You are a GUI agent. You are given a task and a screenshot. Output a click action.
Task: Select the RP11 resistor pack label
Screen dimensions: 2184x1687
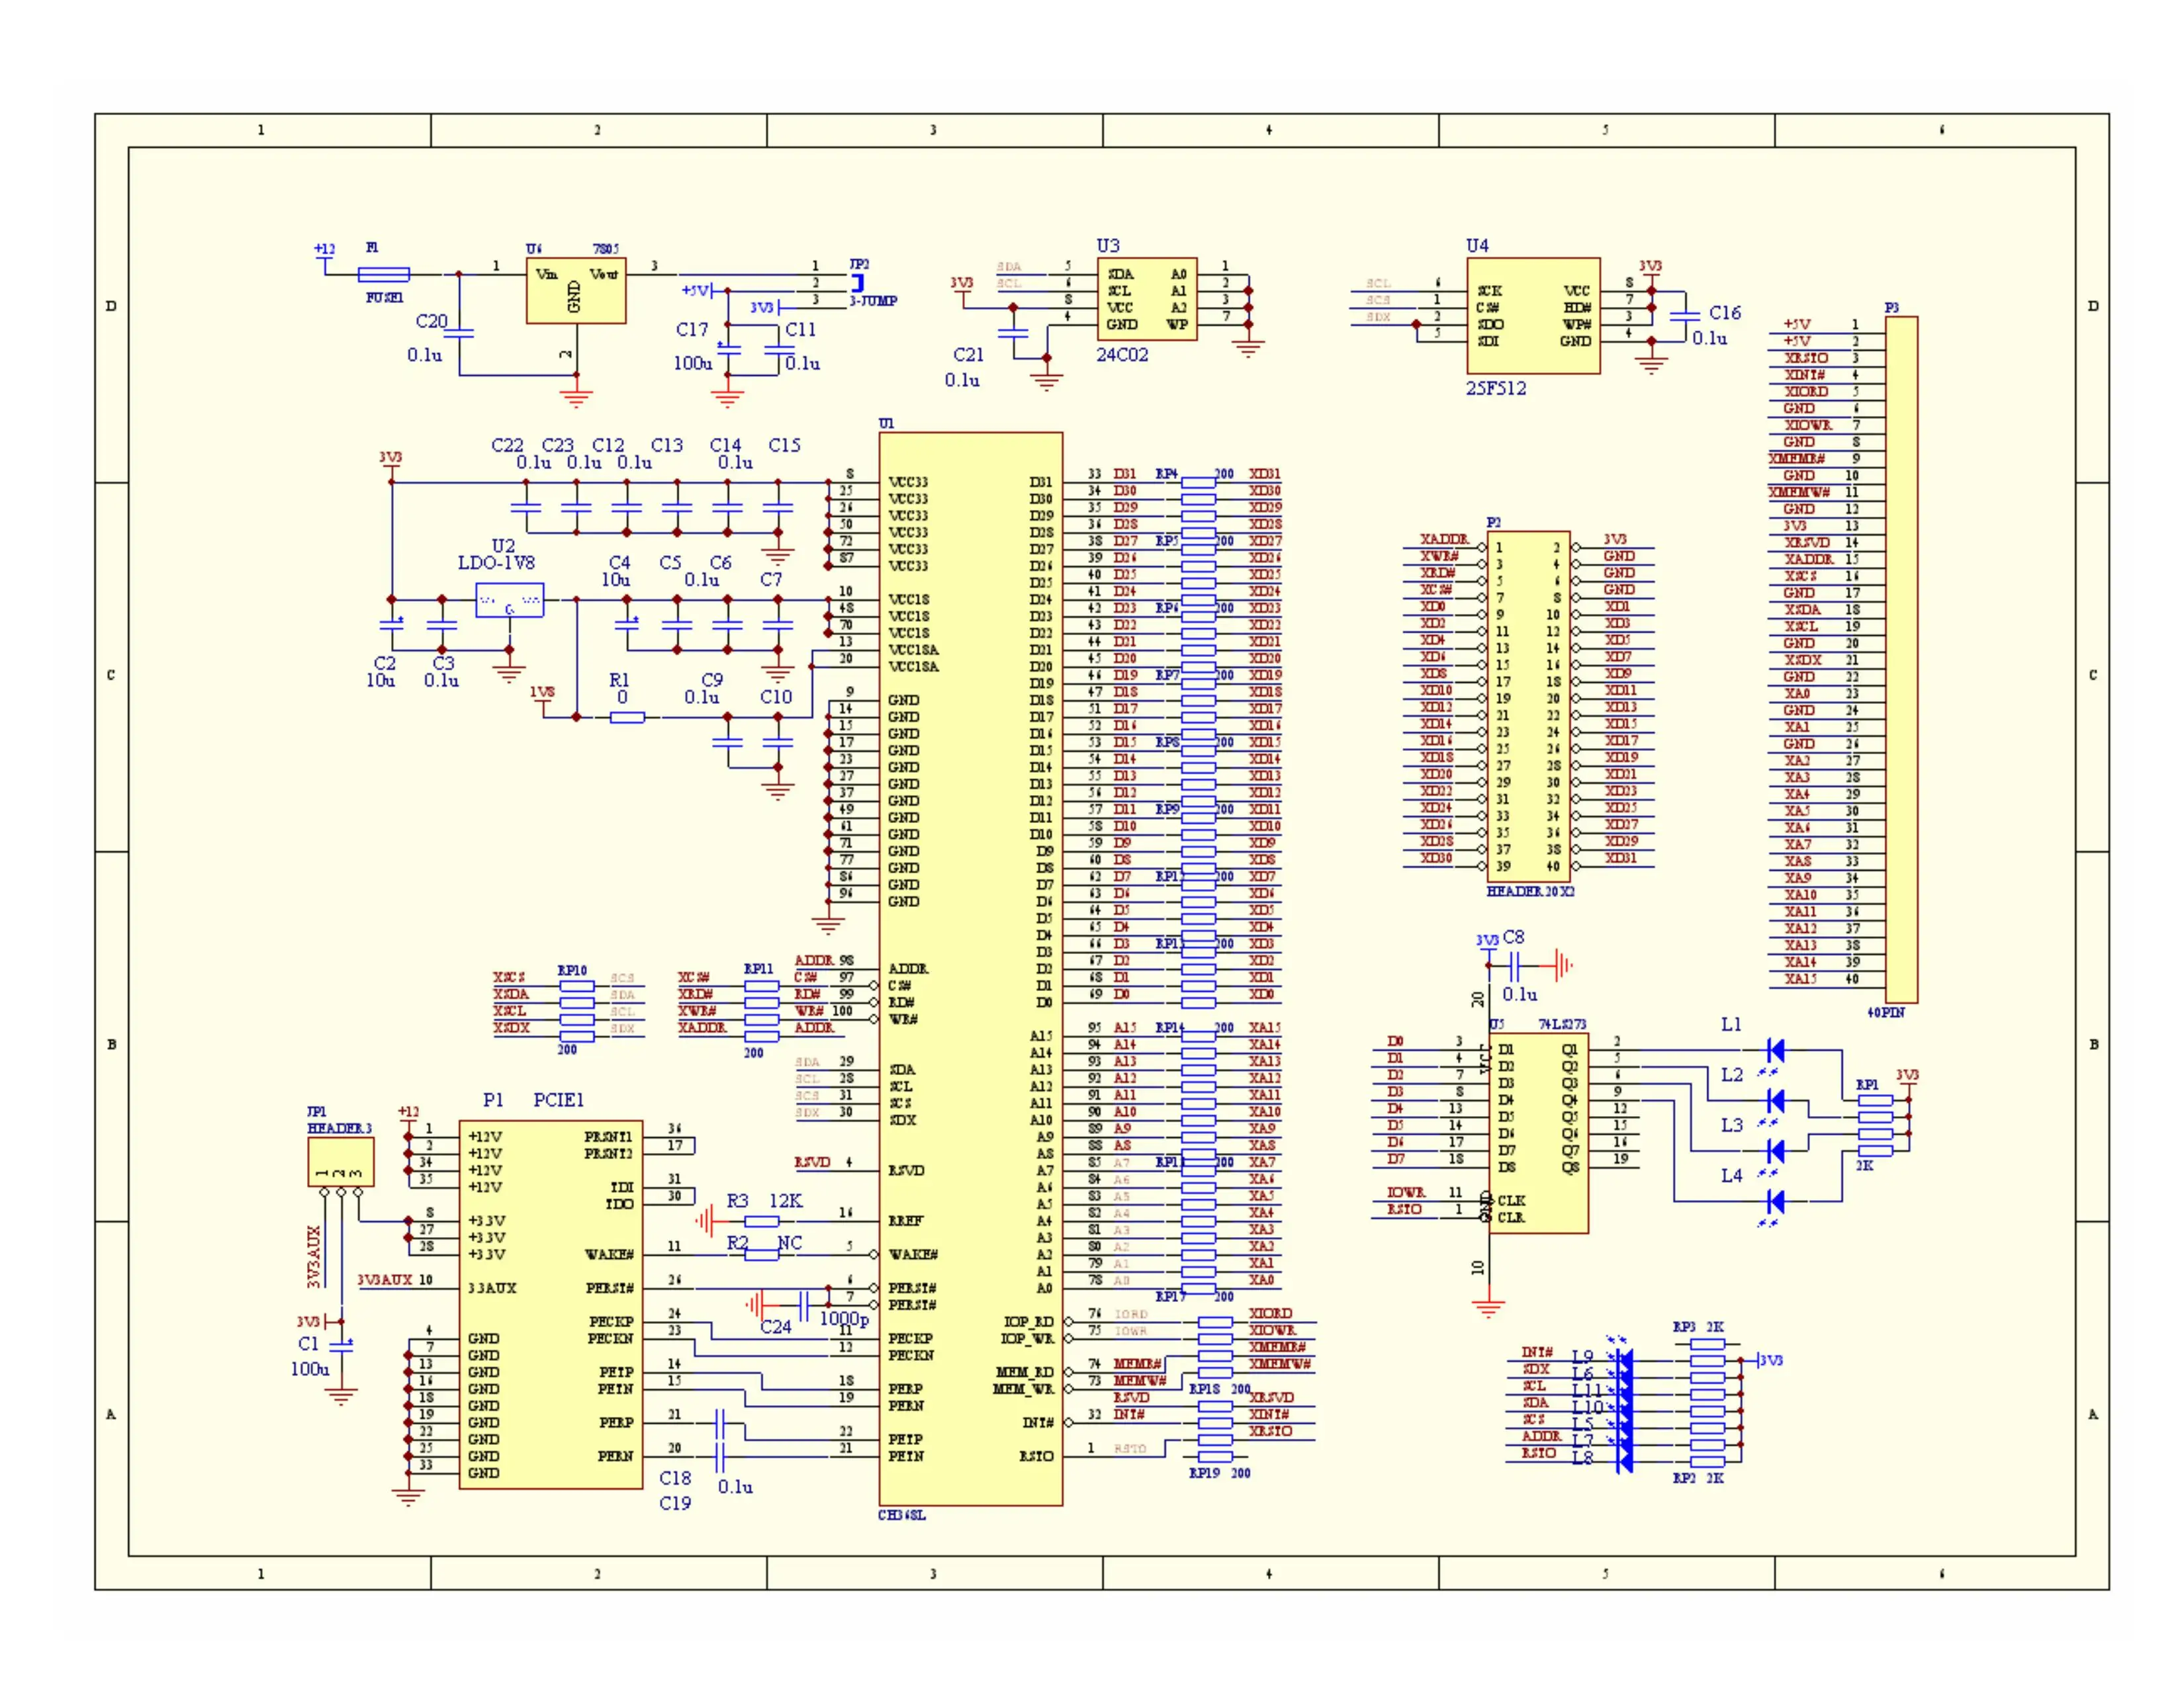click(758, 969)
